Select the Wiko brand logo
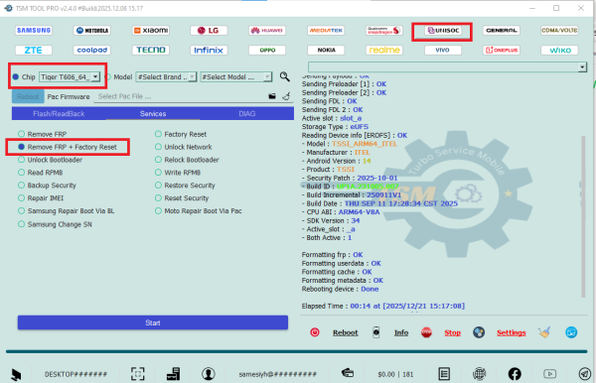The image size is (596, 383). click(559, 50)
